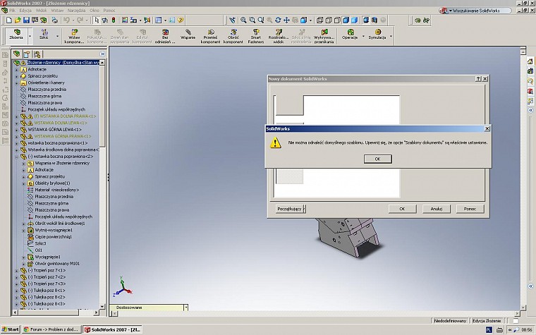Click the Open file folder icon
Screen dimensions: 536x335
tap(18, 20)
